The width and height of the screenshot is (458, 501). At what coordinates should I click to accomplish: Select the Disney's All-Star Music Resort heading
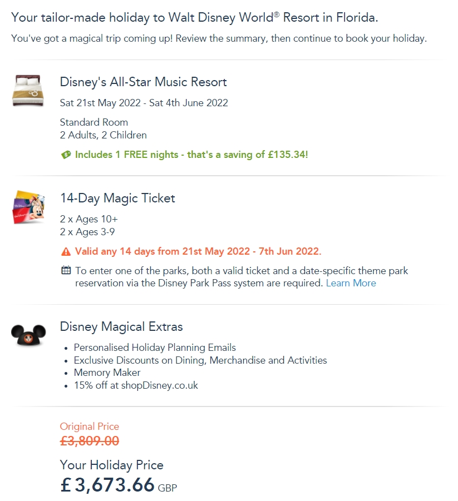pyautogui.click(x=143, y=82)
